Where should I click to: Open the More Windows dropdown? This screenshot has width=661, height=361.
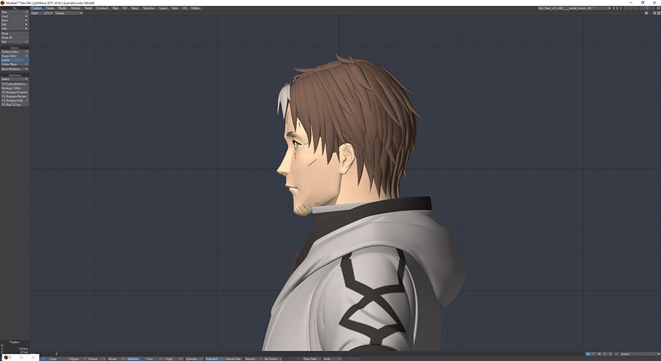pyautogui.click(x=15, y=69)
